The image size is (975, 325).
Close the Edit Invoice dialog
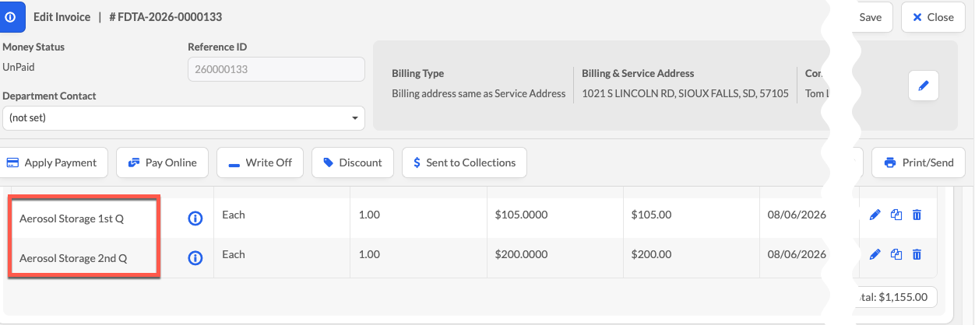[x=933, y=17]
